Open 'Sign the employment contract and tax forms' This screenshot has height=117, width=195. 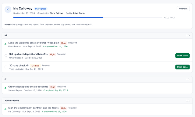click(33, 108)
